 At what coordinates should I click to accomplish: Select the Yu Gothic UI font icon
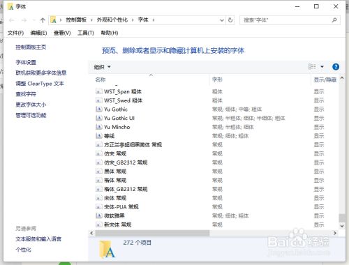(x=99, y=118)
